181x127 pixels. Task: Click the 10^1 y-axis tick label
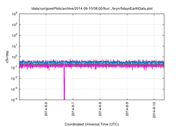pyautogui.click(x=14, y=46)
